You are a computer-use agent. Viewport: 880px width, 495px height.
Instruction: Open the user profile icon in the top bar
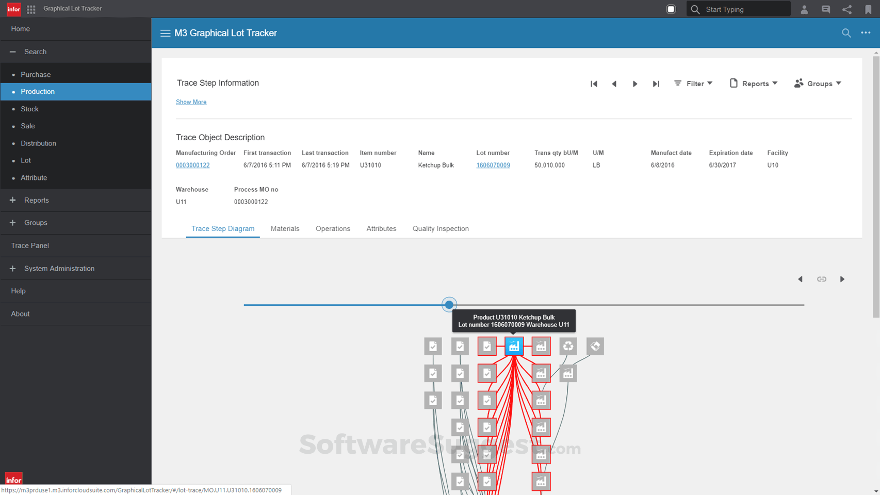[x=804, y=9]
